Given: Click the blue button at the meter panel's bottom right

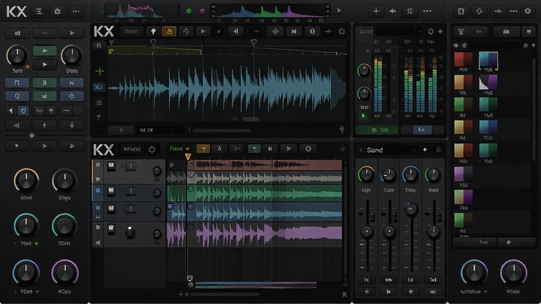Looking at the screenshot, I should (x=421, y=130).
